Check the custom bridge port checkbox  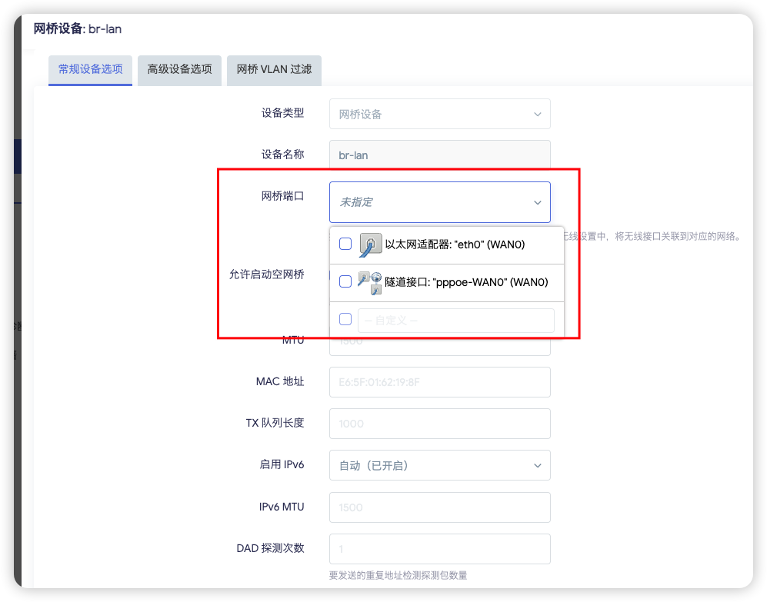[x=345, y=319]
